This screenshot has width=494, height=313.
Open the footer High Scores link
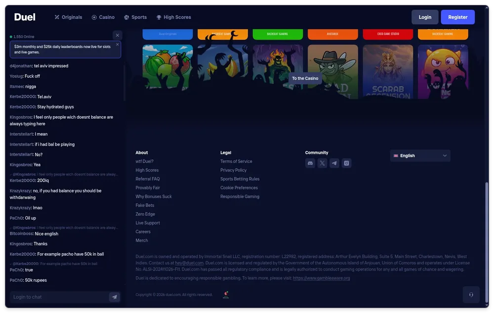coord(147,170)
